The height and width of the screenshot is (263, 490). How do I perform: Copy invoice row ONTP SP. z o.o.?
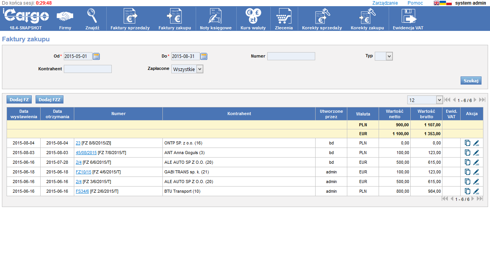(x=468, y=143)
